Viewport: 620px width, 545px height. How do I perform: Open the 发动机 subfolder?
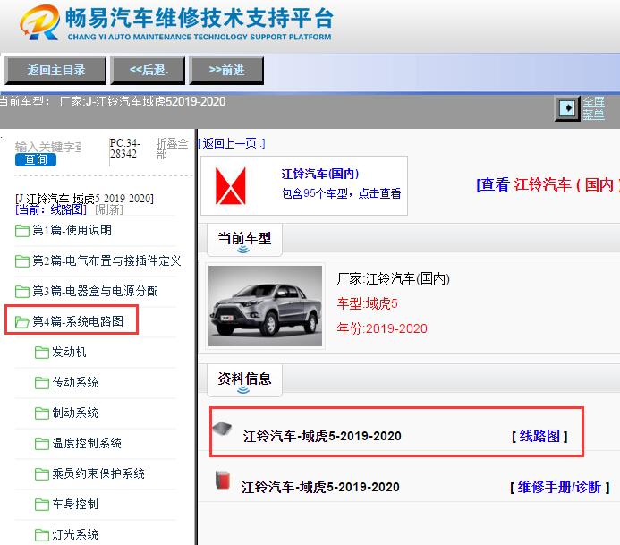pos(69,352)
